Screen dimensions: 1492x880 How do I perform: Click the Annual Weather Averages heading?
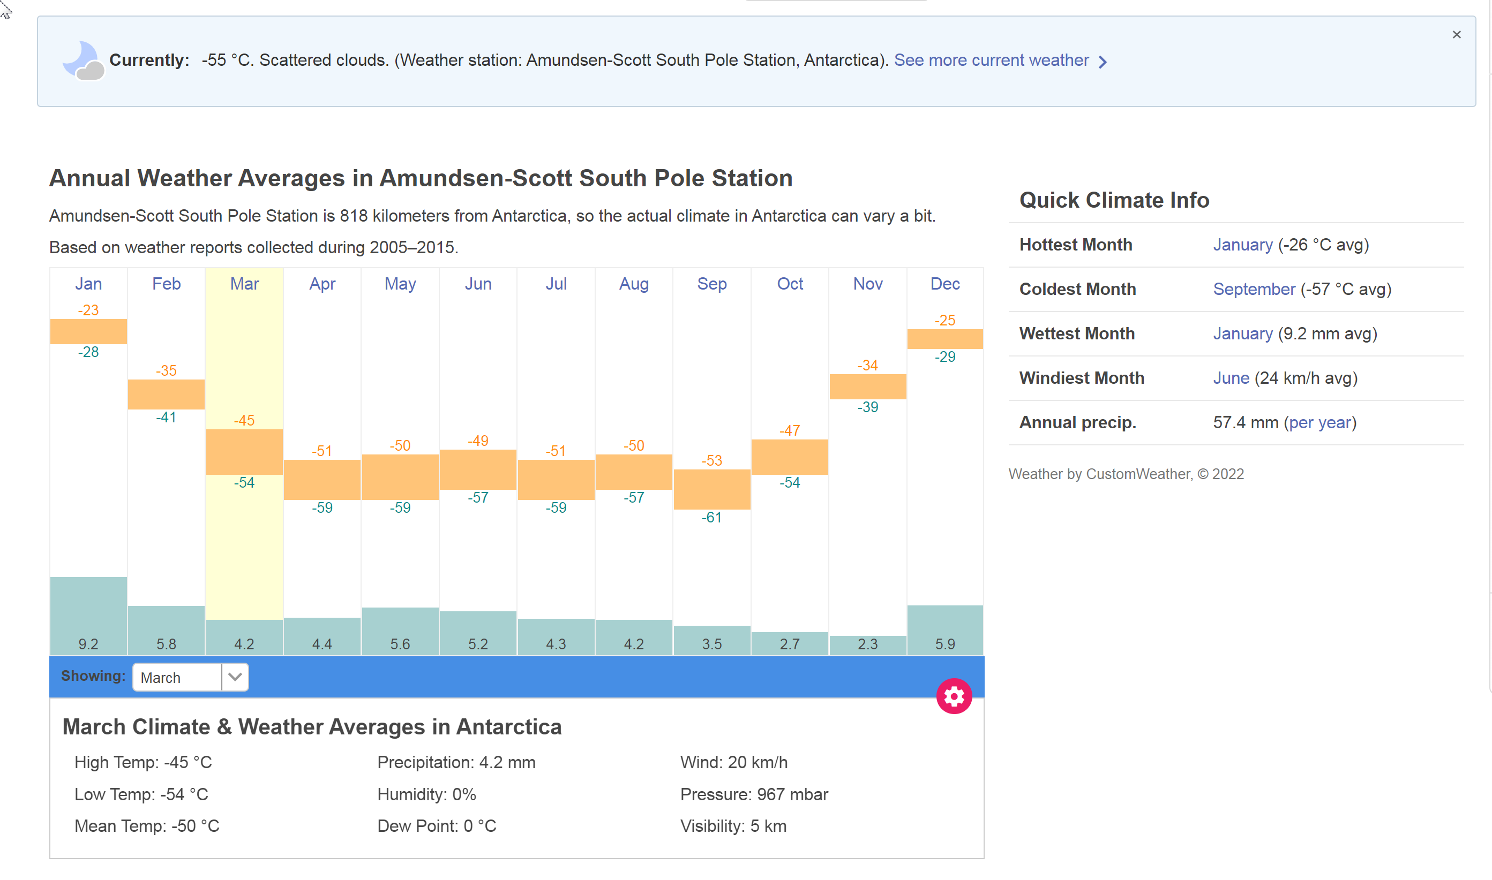[x=421, y=178]
